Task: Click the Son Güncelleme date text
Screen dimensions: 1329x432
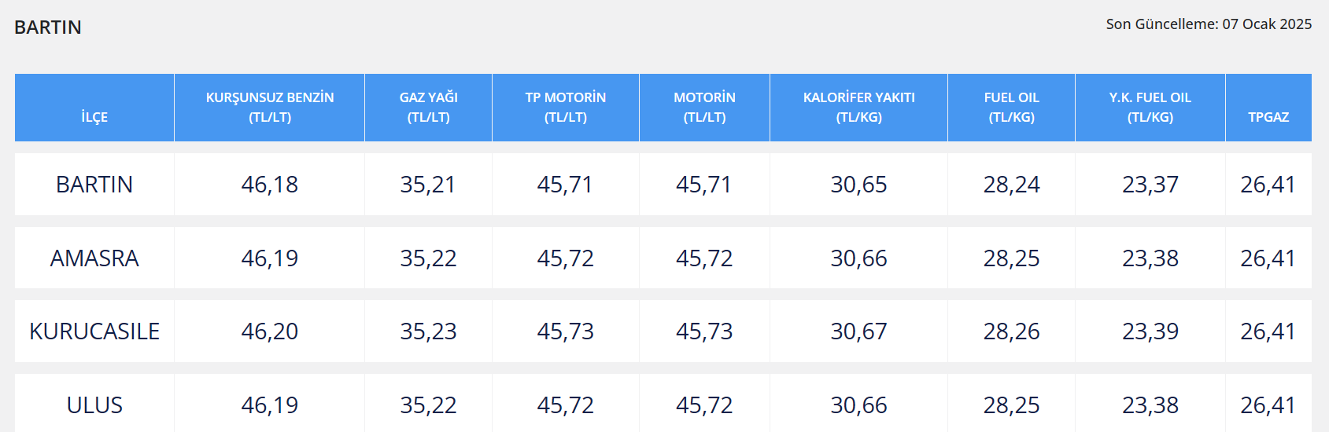Action: tap(1209, 24)
